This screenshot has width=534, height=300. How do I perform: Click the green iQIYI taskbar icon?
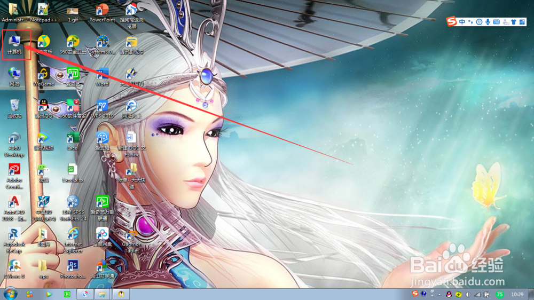[x=67, y=294]
